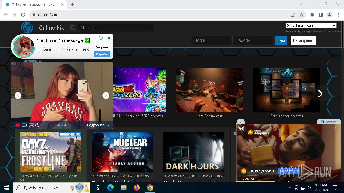Click Core Keeper по сети title
The width and height of the screenshot is (344, 193).
click(x=286, y=116)
